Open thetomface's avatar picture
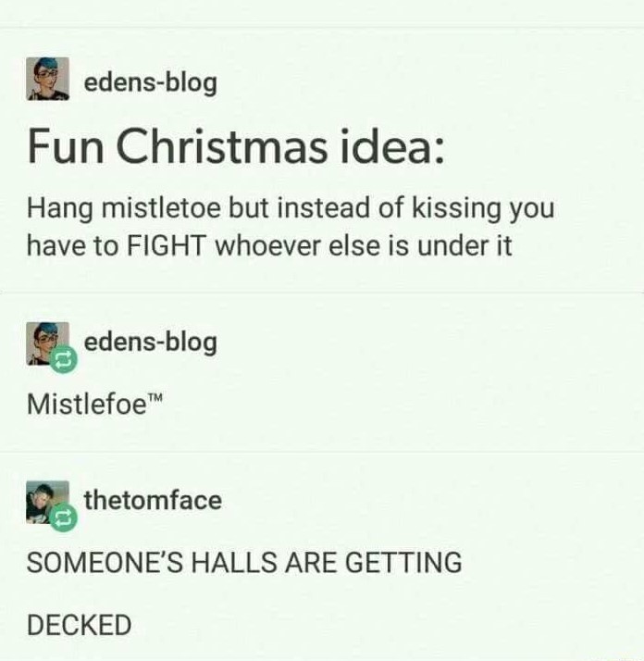This screenshot has width=644, height=661. coord(47,502)
